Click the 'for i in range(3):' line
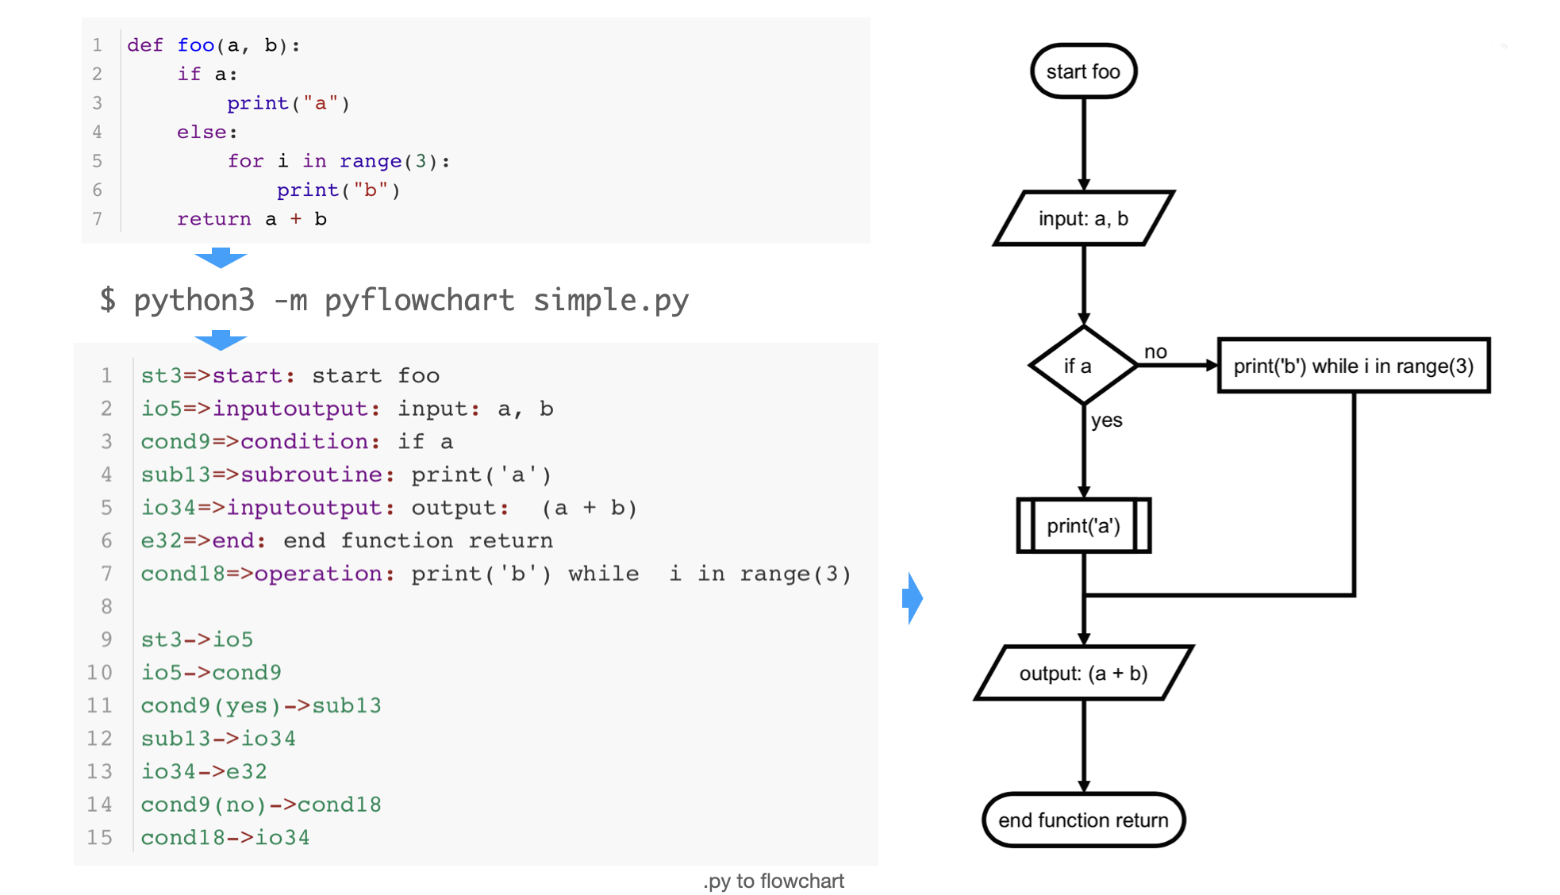This screenshot has height=895, width=1560. pos(338,161)
